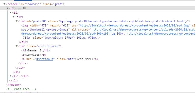This screenshot has width=195, height=93.
Task: Collapse the div#post-38 node
Action: coord(16,21)
